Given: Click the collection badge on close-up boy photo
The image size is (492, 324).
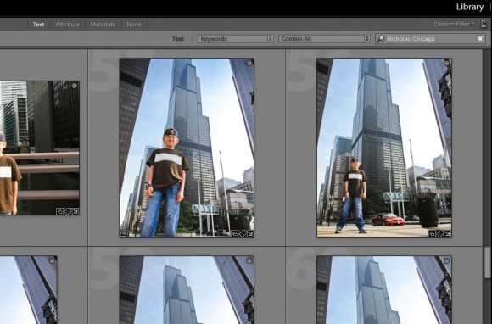Looking at the screenshot, I should point(234,233).
